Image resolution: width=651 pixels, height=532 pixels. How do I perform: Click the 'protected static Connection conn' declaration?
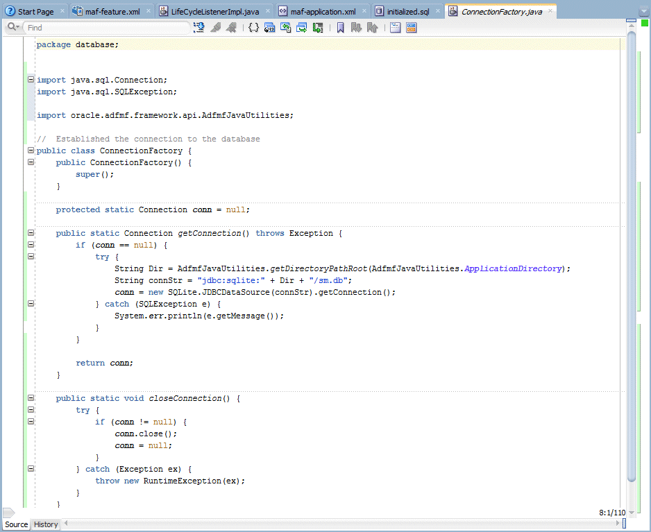tap(153, 209)
